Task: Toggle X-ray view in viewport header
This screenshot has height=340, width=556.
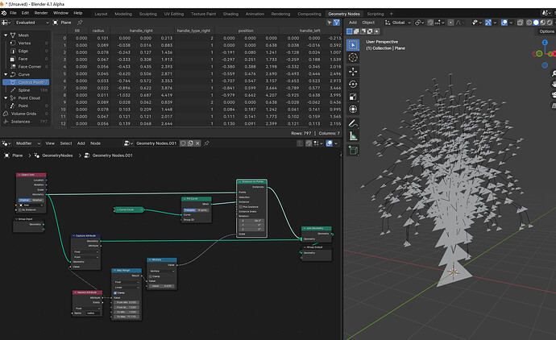Action: coord(520,23)
